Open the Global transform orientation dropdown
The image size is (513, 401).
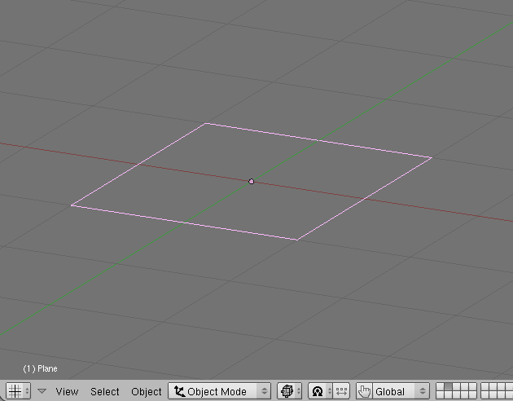tap(401, 391)
